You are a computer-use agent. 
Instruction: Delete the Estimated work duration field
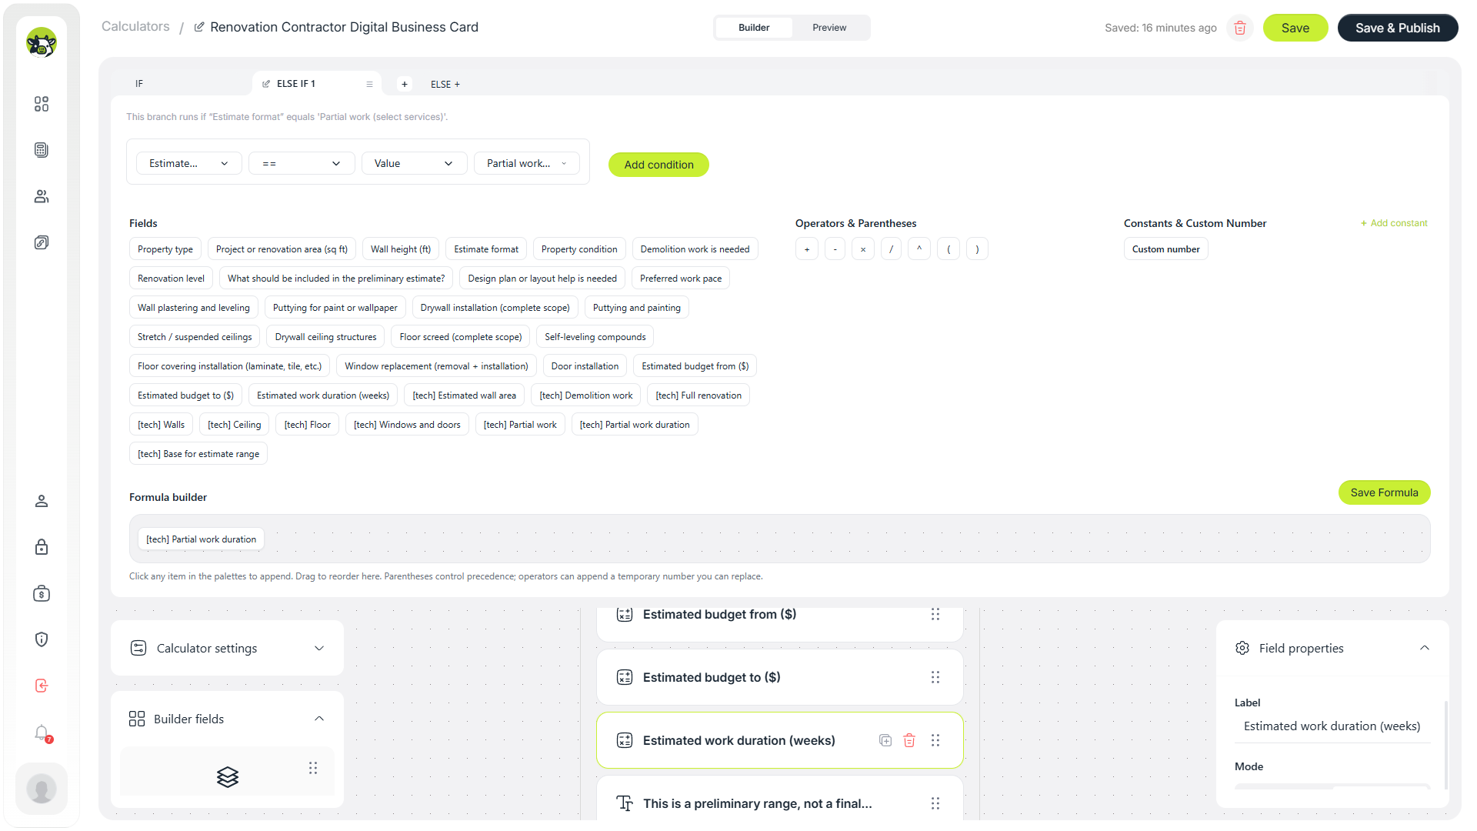coord(909,740)
